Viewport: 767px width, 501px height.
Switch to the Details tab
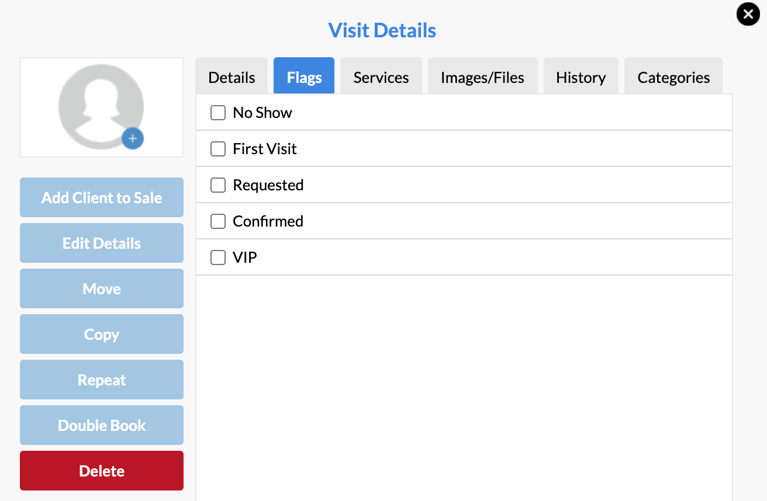[x=232, y=76]
